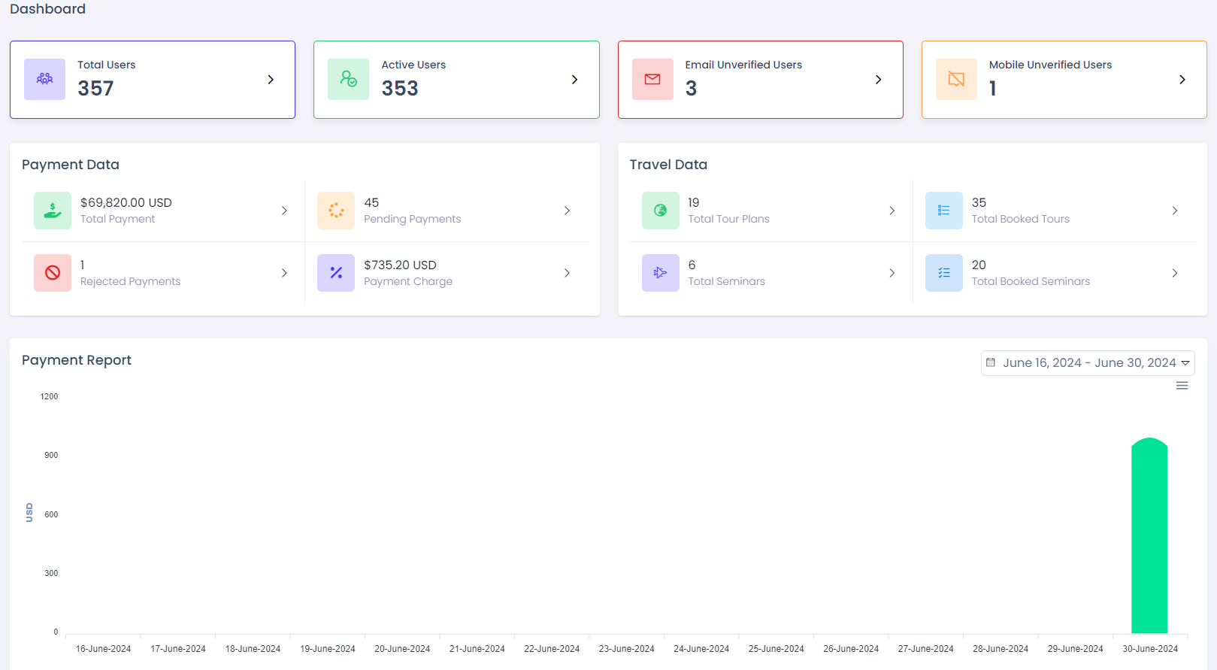Click the 1200 y-axis value
This screenshot has height=670, width=1217.
(x=49, y=396)
